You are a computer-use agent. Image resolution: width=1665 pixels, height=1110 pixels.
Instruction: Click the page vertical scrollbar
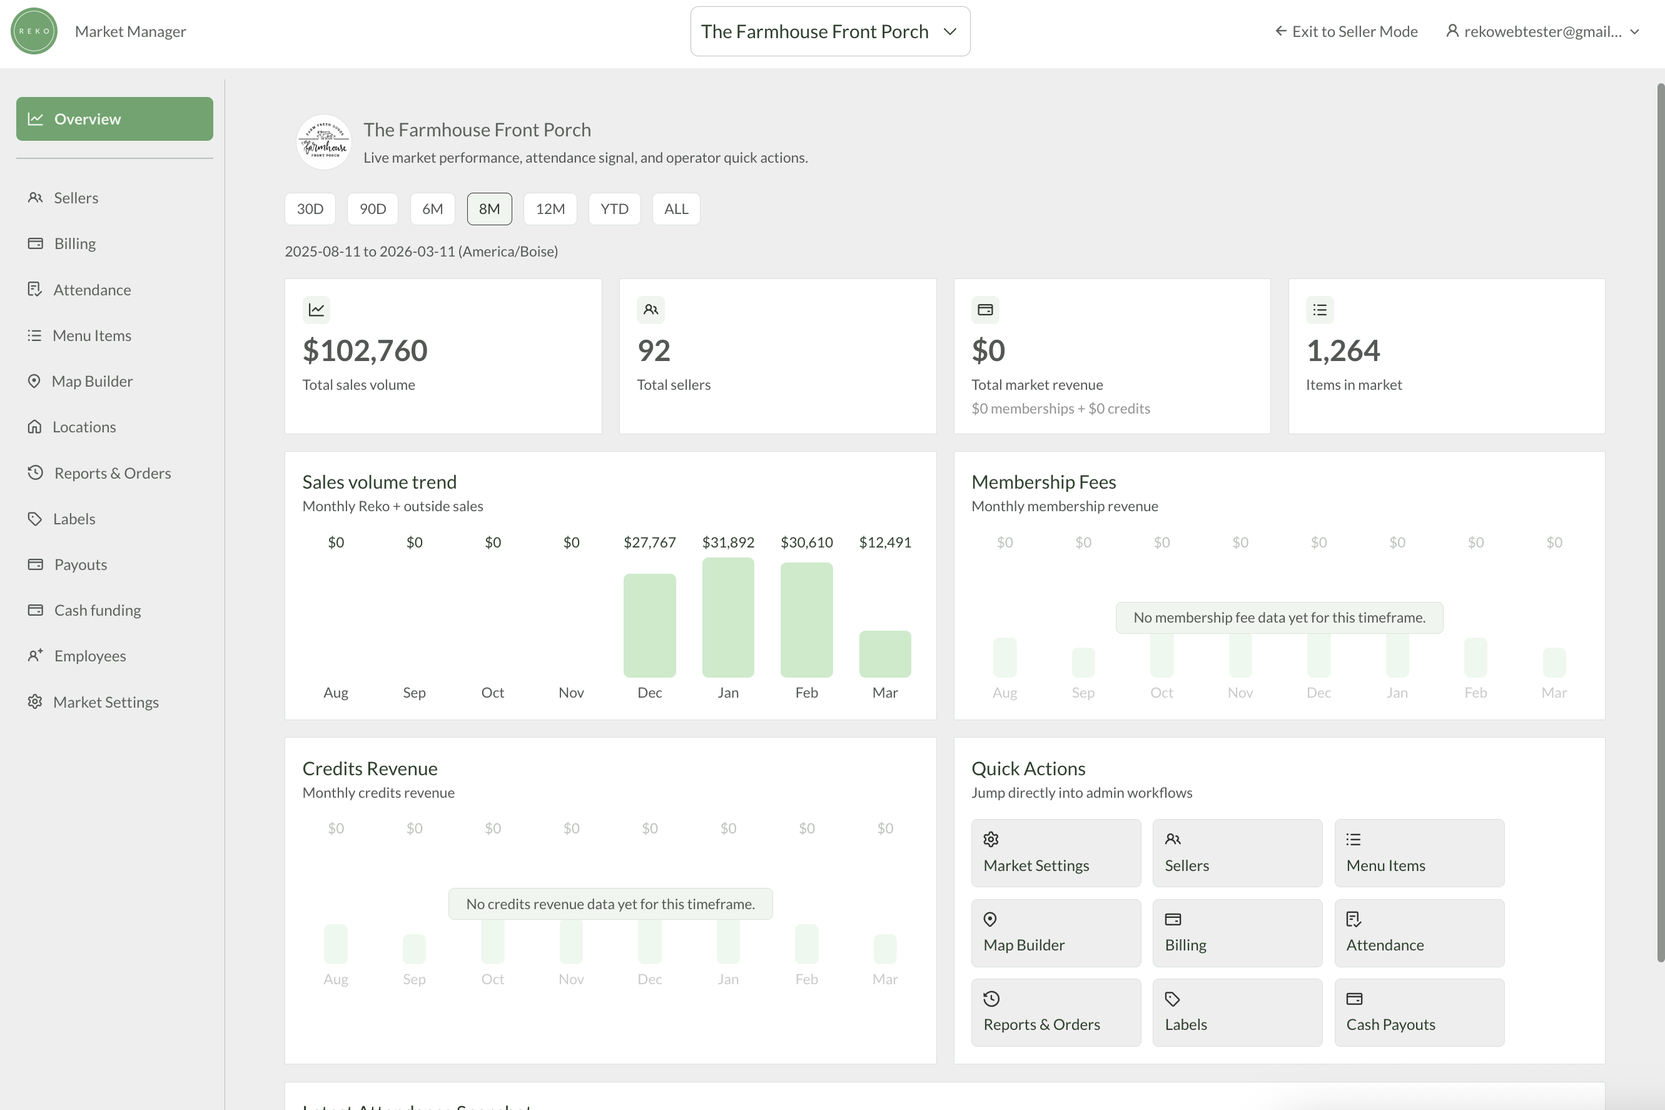(1660, 522)
